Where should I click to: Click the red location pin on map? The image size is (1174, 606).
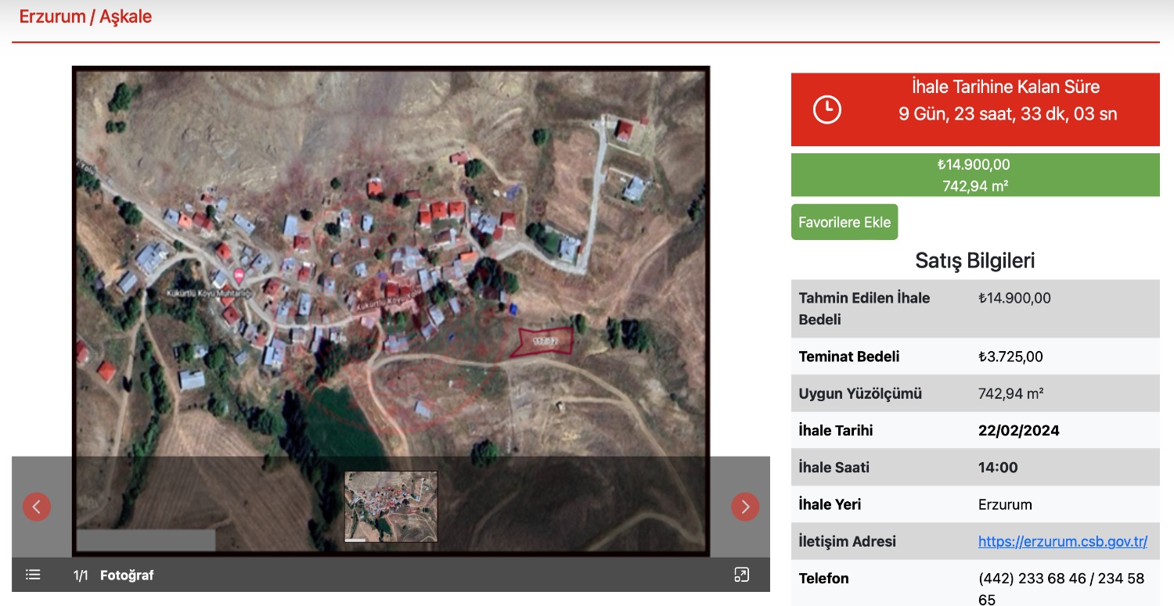pyautogui.click(x=239, y=277)
